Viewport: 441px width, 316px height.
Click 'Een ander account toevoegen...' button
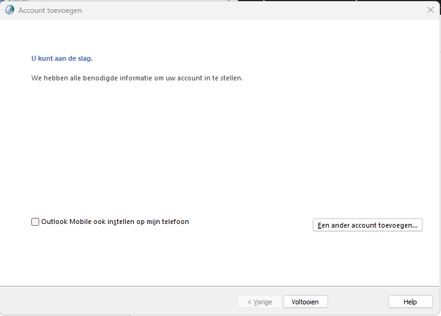point(367,225)
